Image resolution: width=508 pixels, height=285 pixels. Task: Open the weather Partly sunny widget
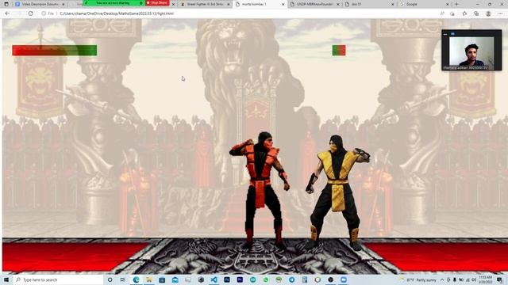pyautogui.click(x=418, y=279)
